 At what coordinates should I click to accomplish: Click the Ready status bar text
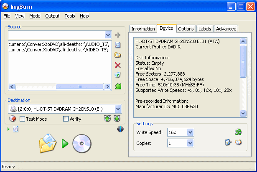pos(8,167)
